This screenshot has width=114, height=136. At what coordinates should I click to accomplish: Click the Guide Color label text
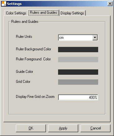click(25, 72)
